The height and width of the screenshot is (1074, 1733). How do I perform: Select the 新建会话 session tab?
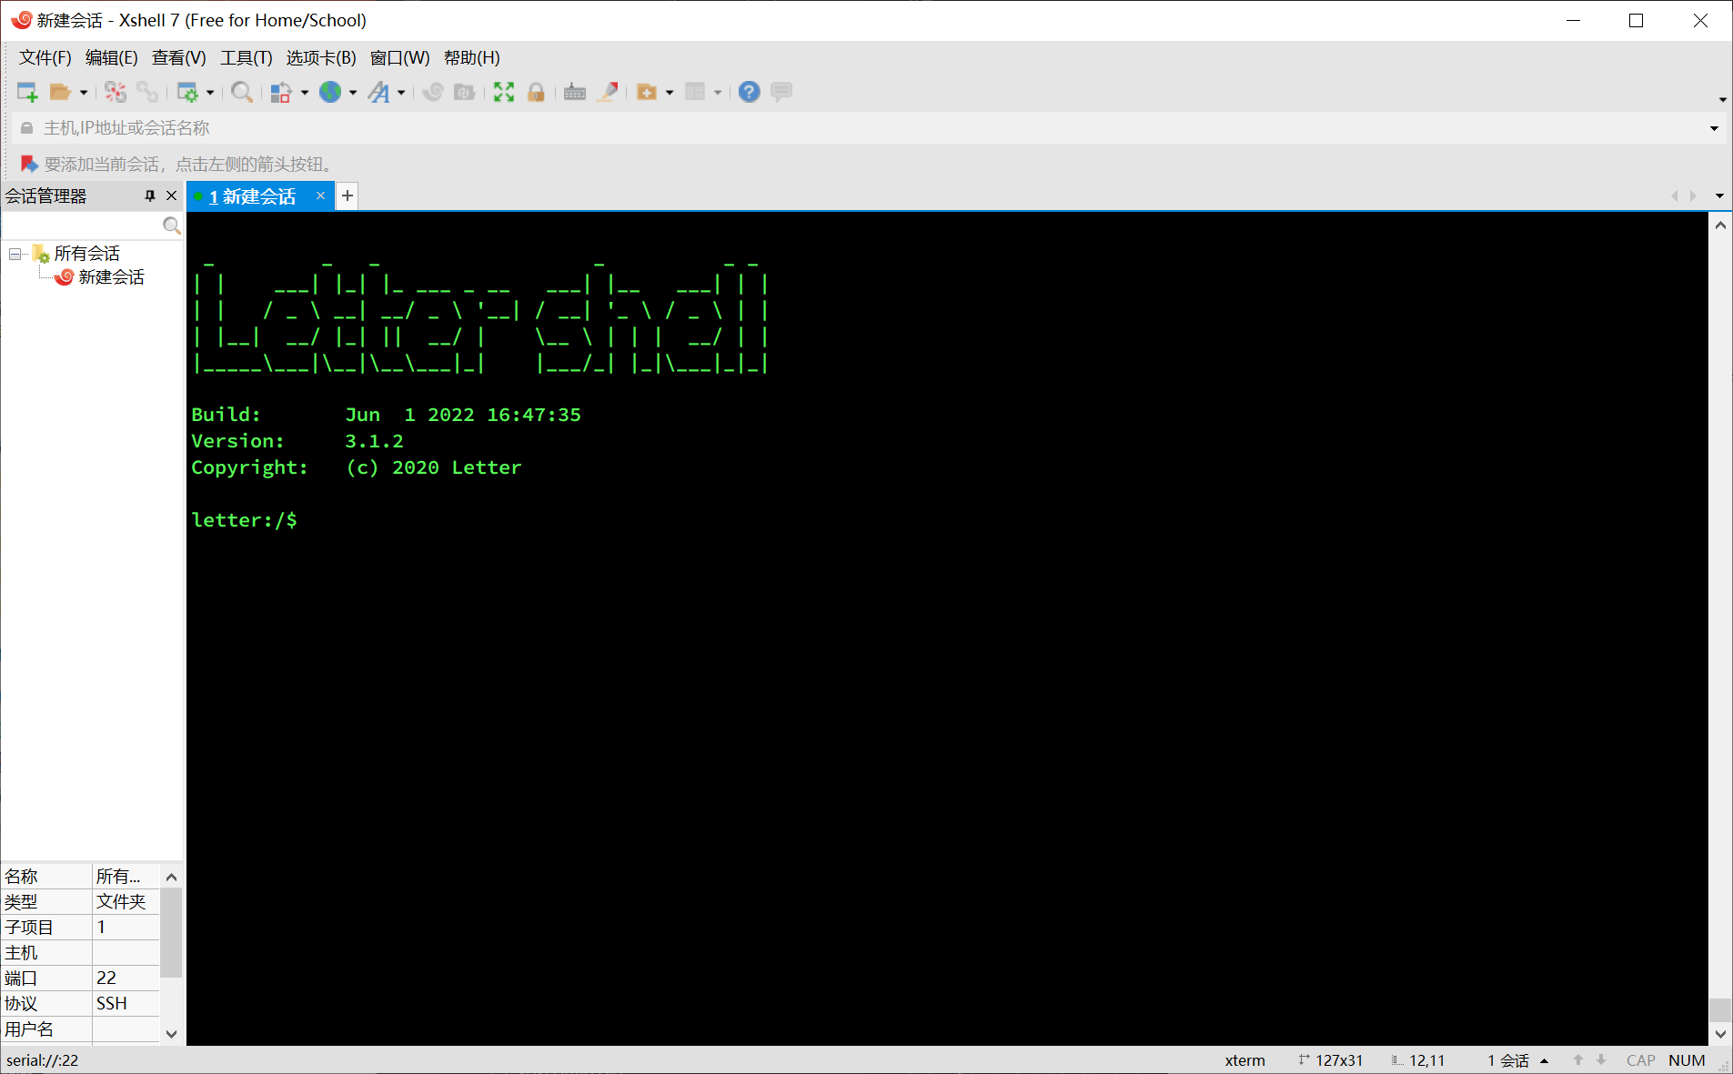(x=255, y=196)
